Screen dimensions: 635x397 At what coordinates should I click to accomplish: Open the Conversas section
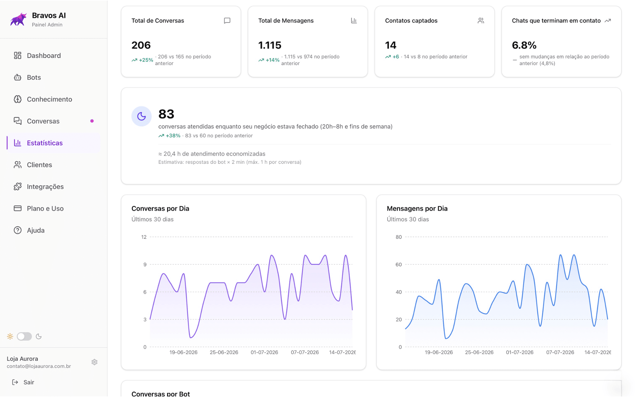coord(53,121)
